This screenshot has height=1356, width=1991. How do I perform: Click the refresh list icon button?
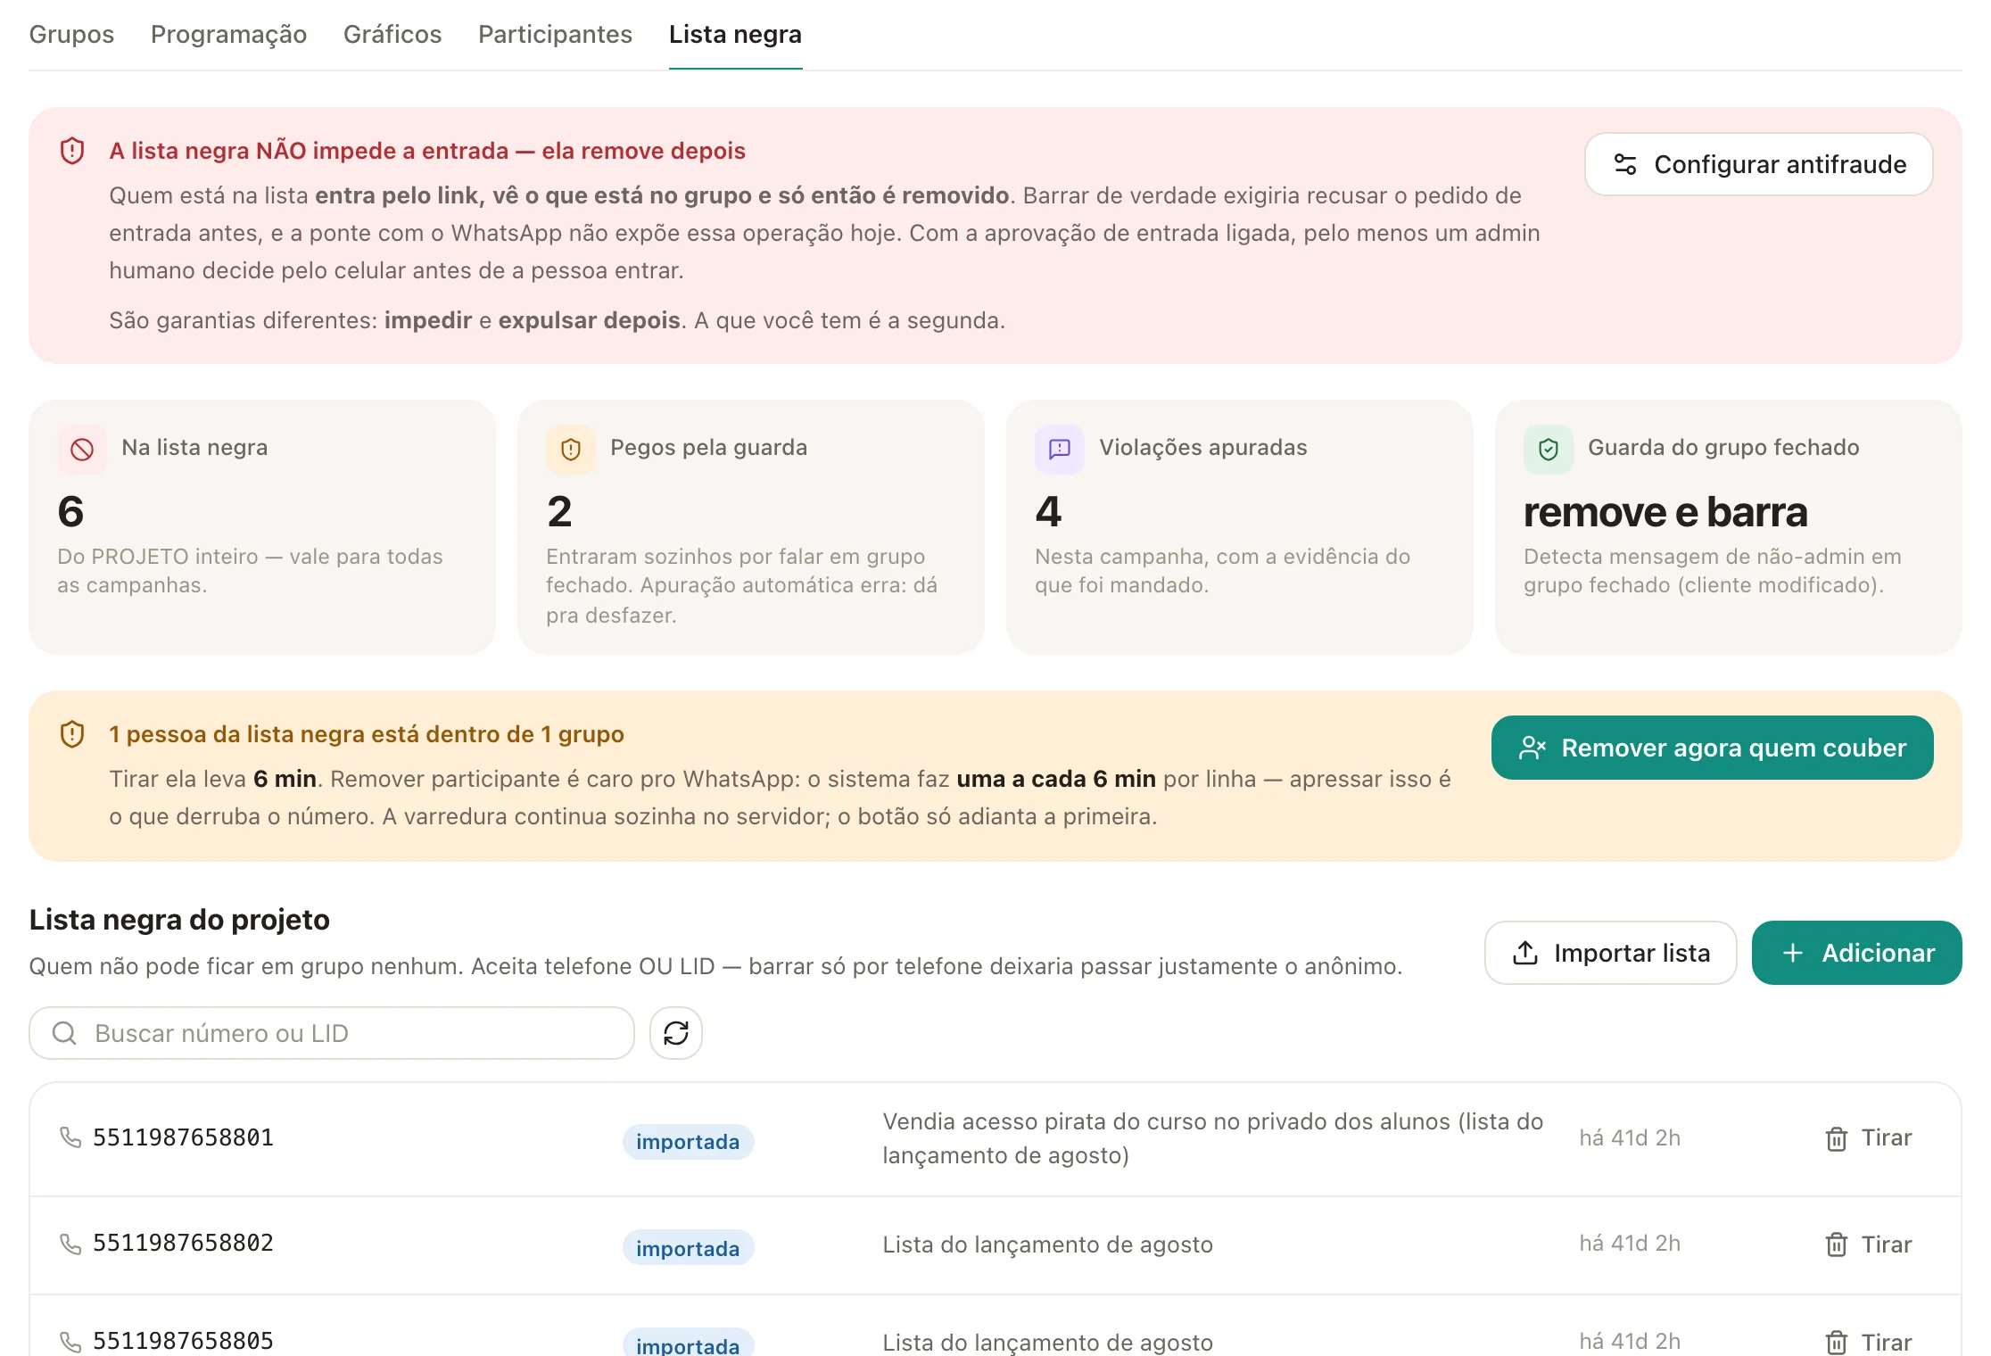pyautogui.click(x=676, y=1033)
